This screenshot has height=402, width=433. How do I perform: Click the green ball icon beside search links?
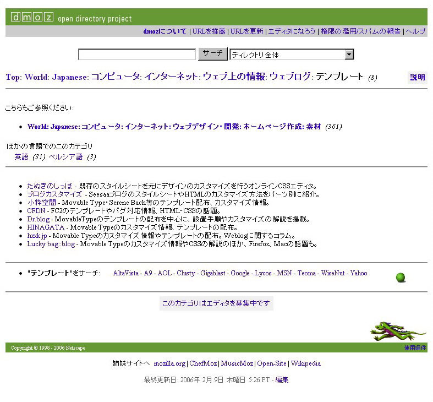[x=401, y=278]
